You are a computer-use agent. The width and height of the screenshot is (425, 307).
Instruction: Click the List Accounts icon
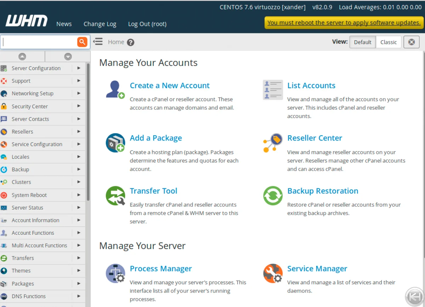[273, 90]
